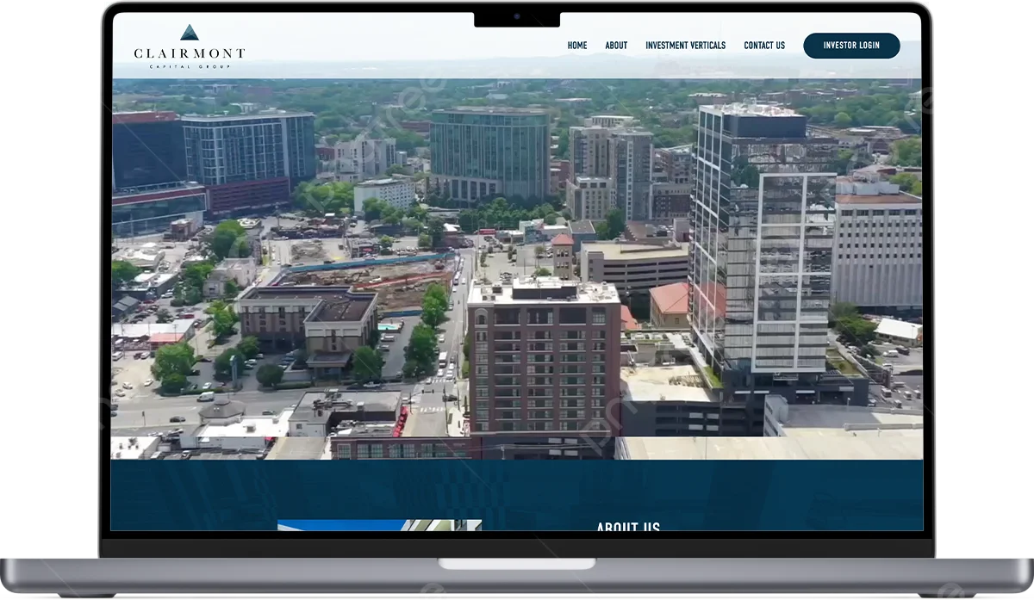The width and height of the screenshot is (1034, 600).
Task: Open Investment Verticals in the navigation
Action: click(685, 46)
